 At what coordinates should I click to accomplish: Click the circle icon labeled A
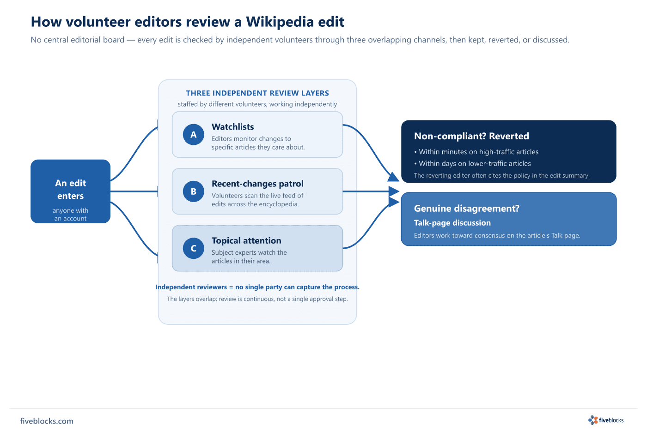(194, 135)
